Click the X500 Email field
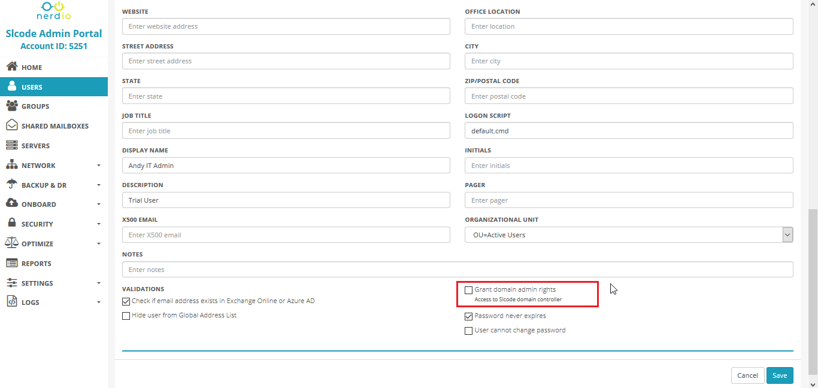818x388 pixels. [286, 235]
